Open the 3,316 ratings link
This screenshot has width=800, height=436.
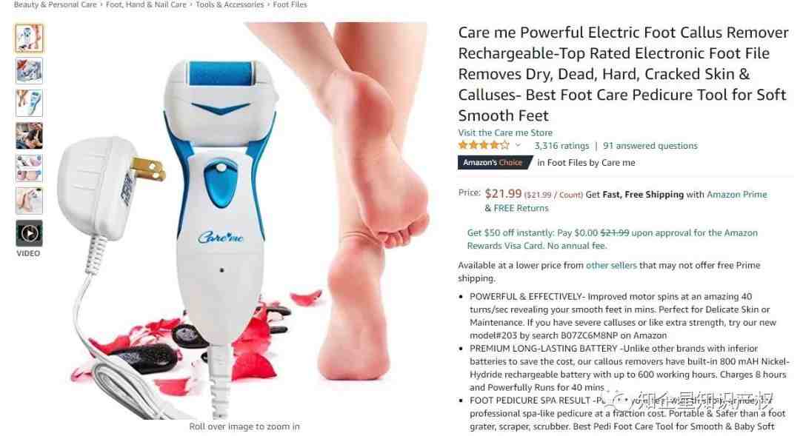point(561,146)
